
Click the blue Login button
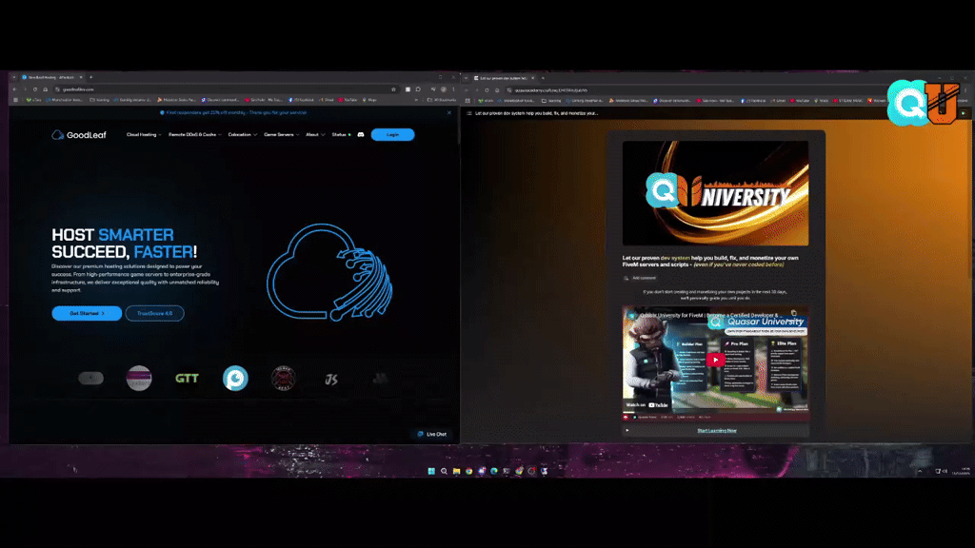click(392, 135)
